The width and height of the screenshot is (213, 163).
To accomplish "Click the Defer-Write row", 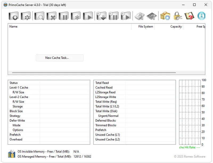I will coord(49,121).
